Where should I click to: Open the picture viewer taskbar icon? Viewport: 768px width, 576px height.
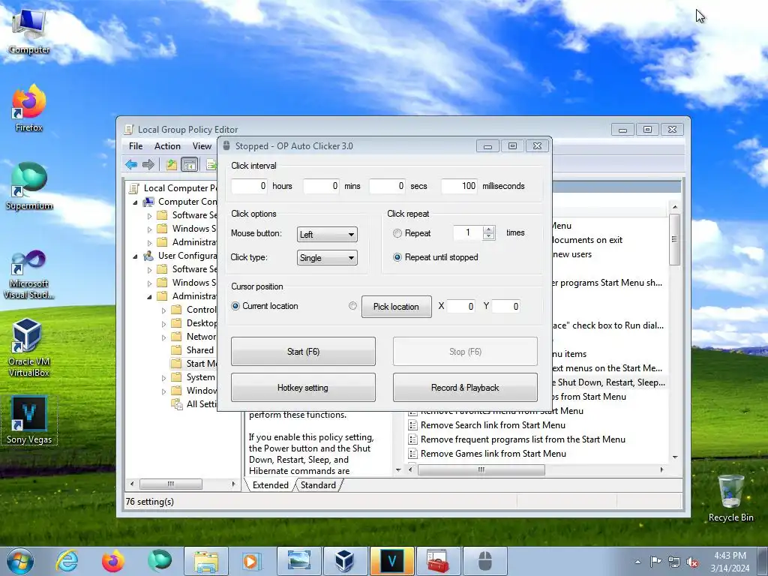point(298,561)
